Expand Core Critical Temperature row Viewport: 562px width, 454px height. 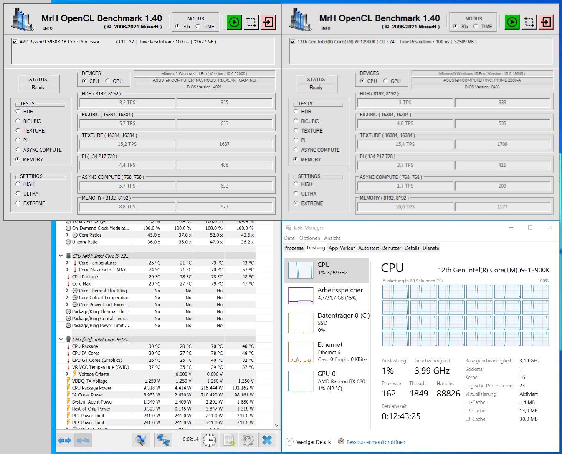(67, 298)
